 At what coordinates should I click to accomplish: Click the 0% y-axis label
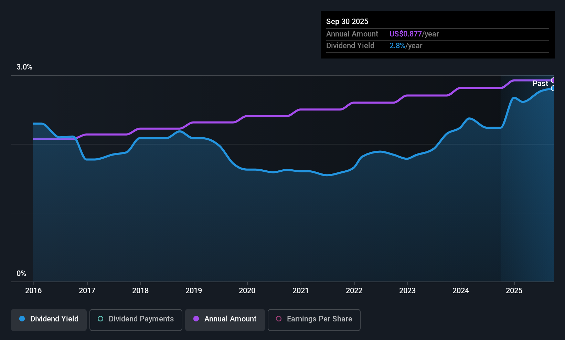[x=21, y=274]
